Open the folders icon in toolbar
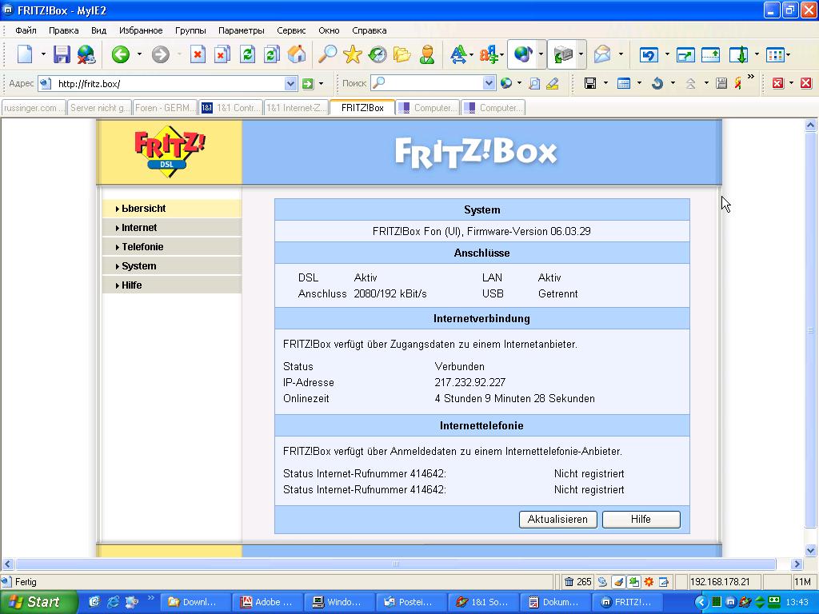Screen dimensions: 819x614 tap(402, 54)
